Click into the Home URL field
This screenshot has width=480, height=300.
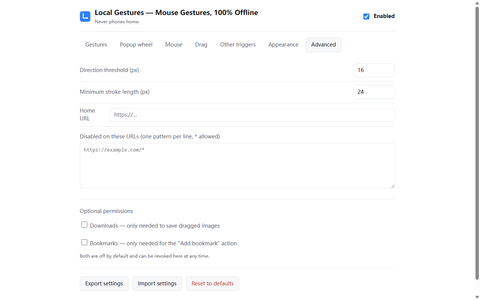252,115
